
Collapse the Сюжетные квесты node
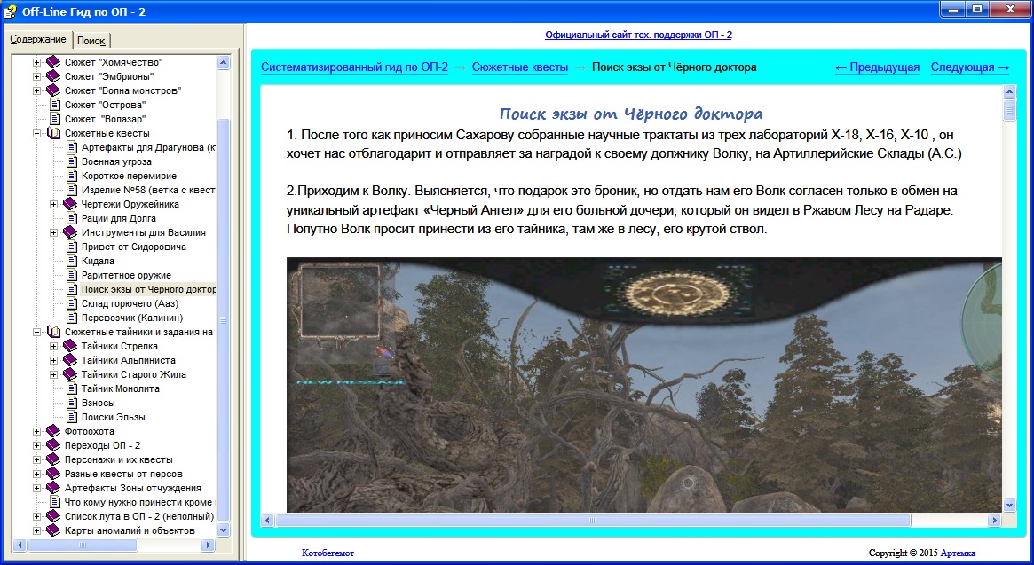[x=37, y=133]
